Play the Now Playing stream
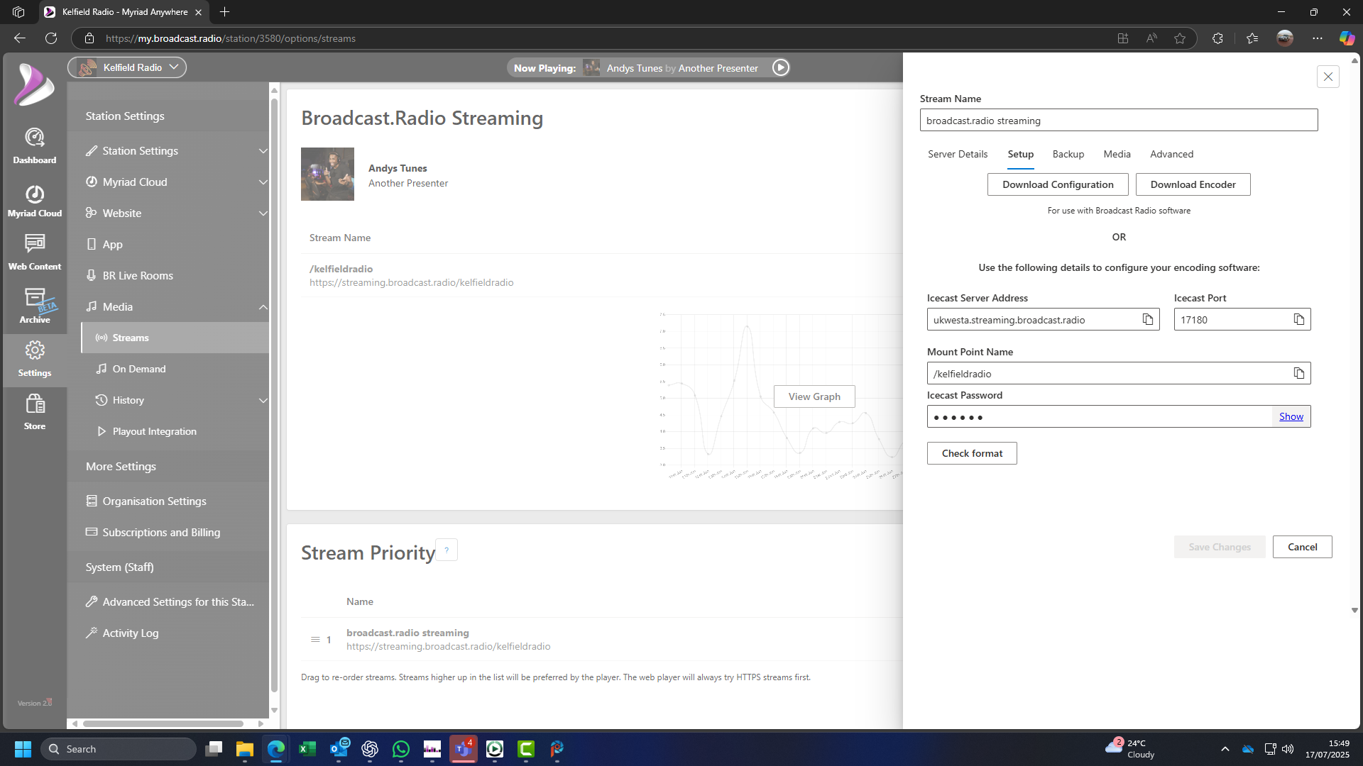 (x=780, y=67)
